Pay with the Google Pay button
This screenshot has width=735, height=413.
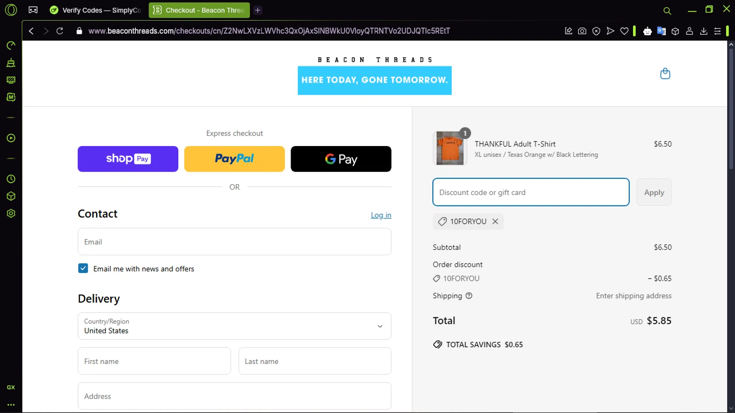pos(341,159)
